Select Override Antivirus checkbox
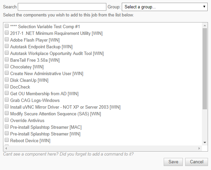The image size is (211, 170). coord(7,120)
